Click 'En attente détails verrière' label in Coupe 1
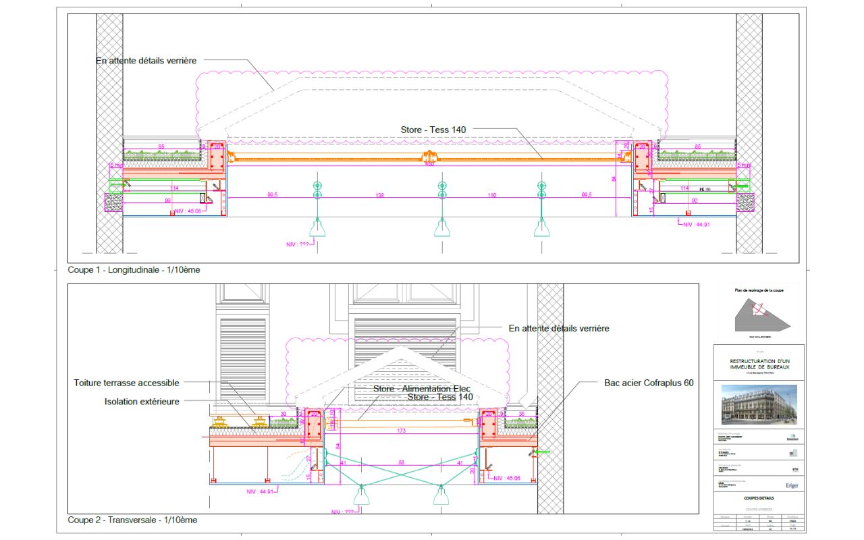 [x=146, y=60]
